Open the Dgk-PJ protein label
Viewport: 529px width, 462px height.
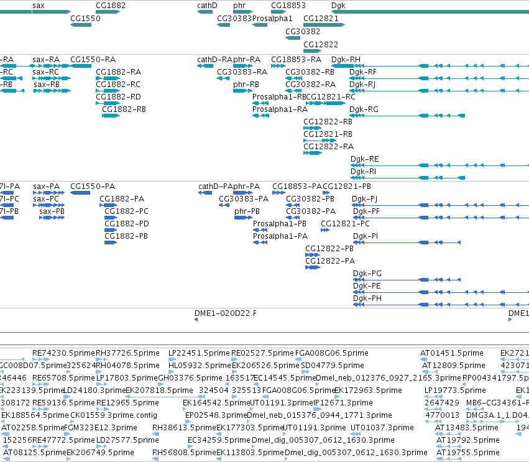[x=364, y=199]
